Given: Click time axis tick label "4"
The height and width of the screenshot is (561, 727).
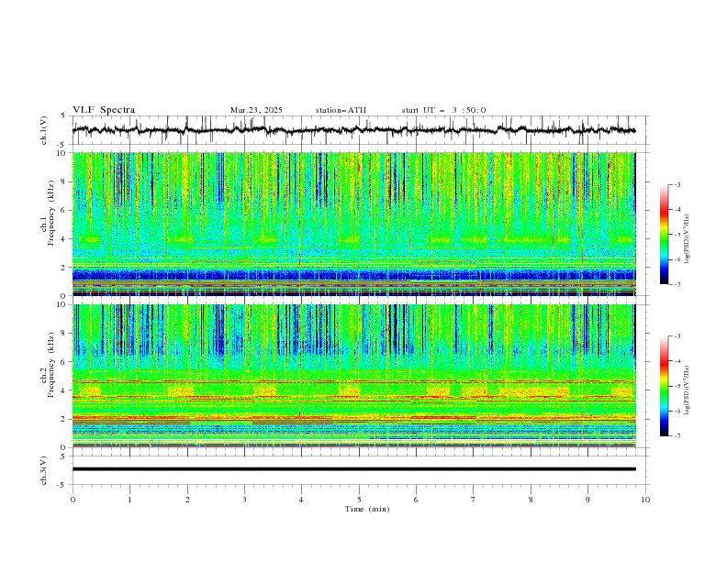Looking at the screenshot, I should (301, 500).
